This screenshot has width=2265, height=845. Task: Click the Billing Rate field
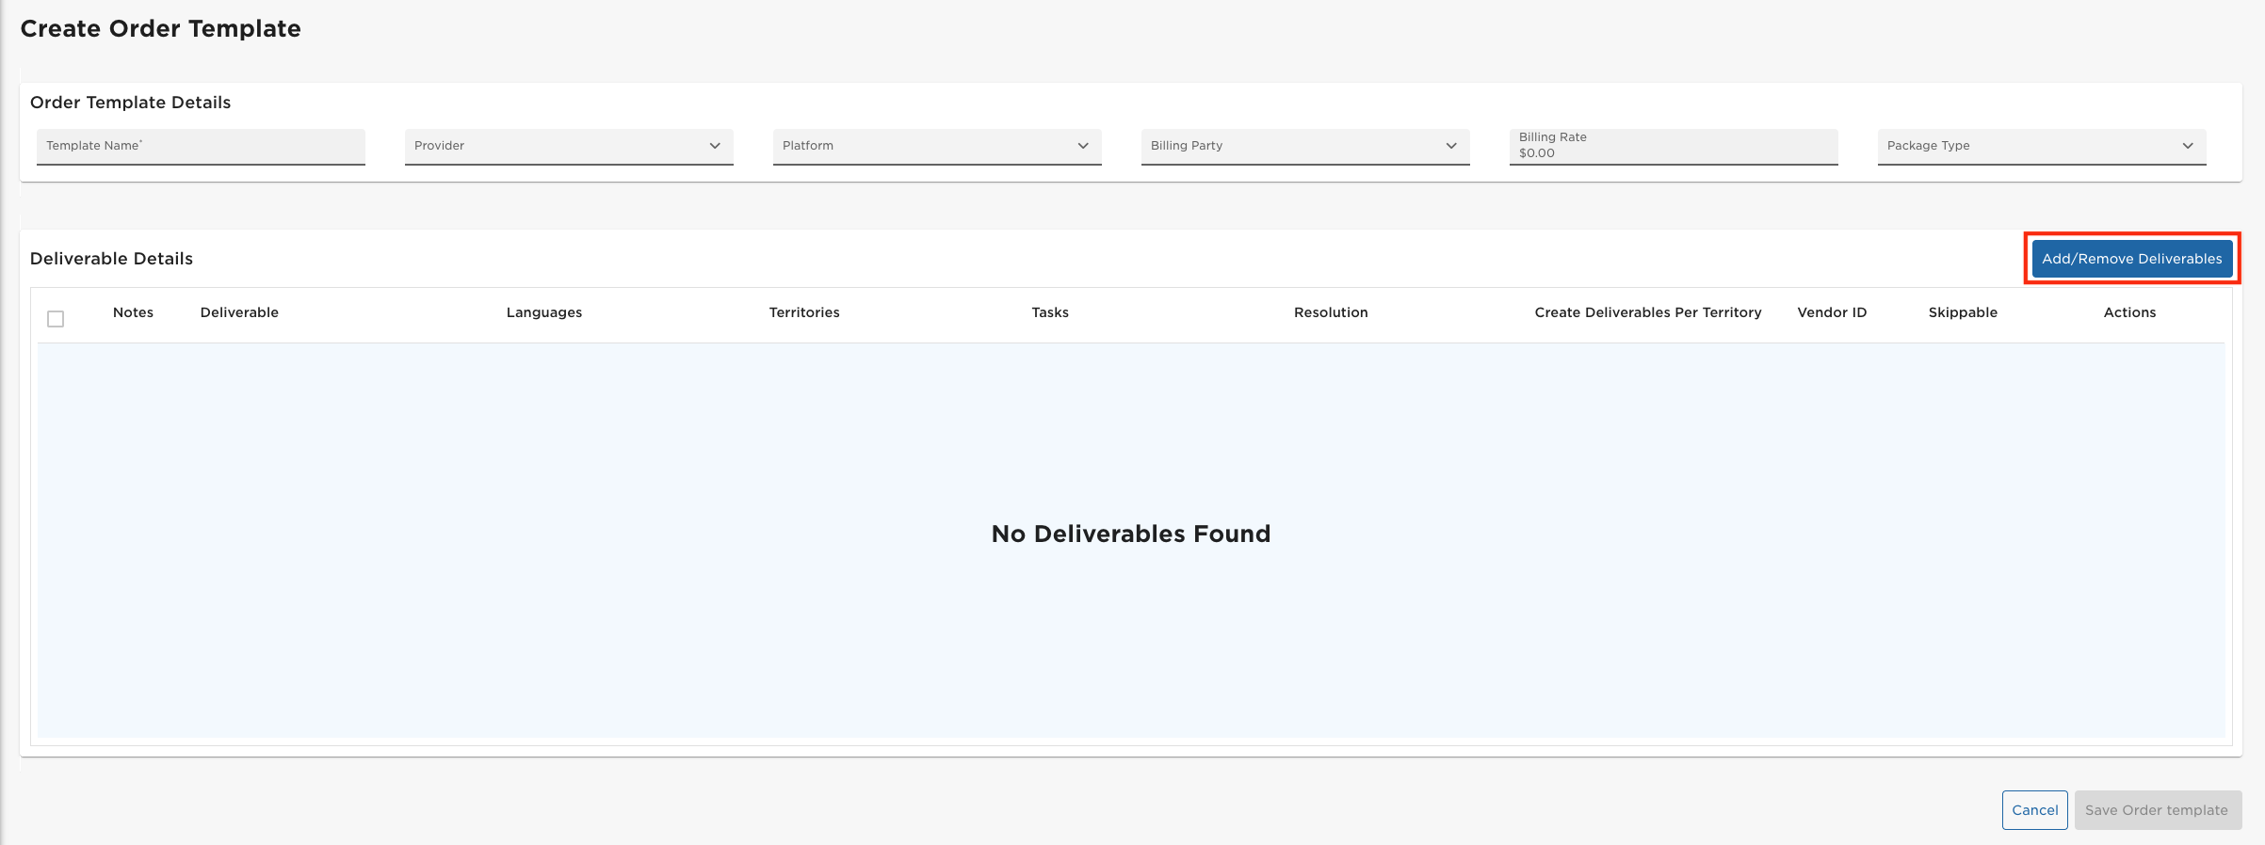click(x=1674, y=147)
